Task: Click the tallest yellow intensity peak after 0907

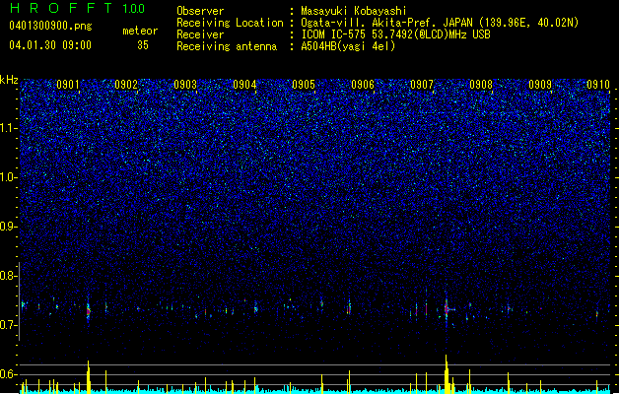Action: tap(447, 374)
